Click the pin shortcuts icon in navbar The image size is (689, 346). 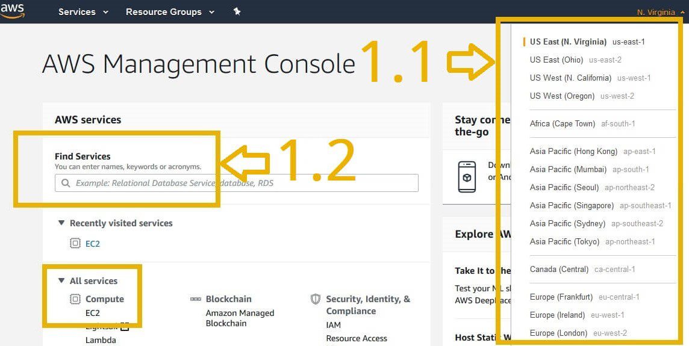tap(237, 11)
